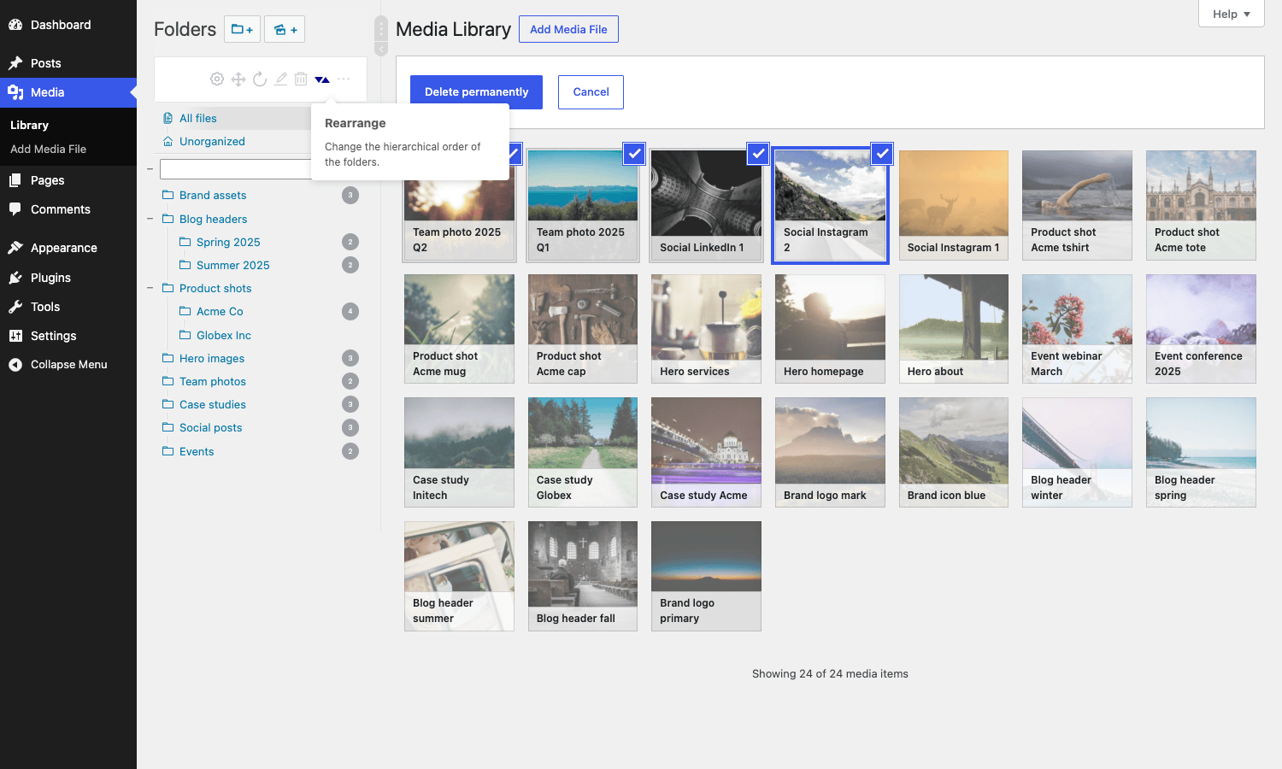Open the Case studies folder
Viewport: 1282px width, 769px height.
click(x=213, y=405)
